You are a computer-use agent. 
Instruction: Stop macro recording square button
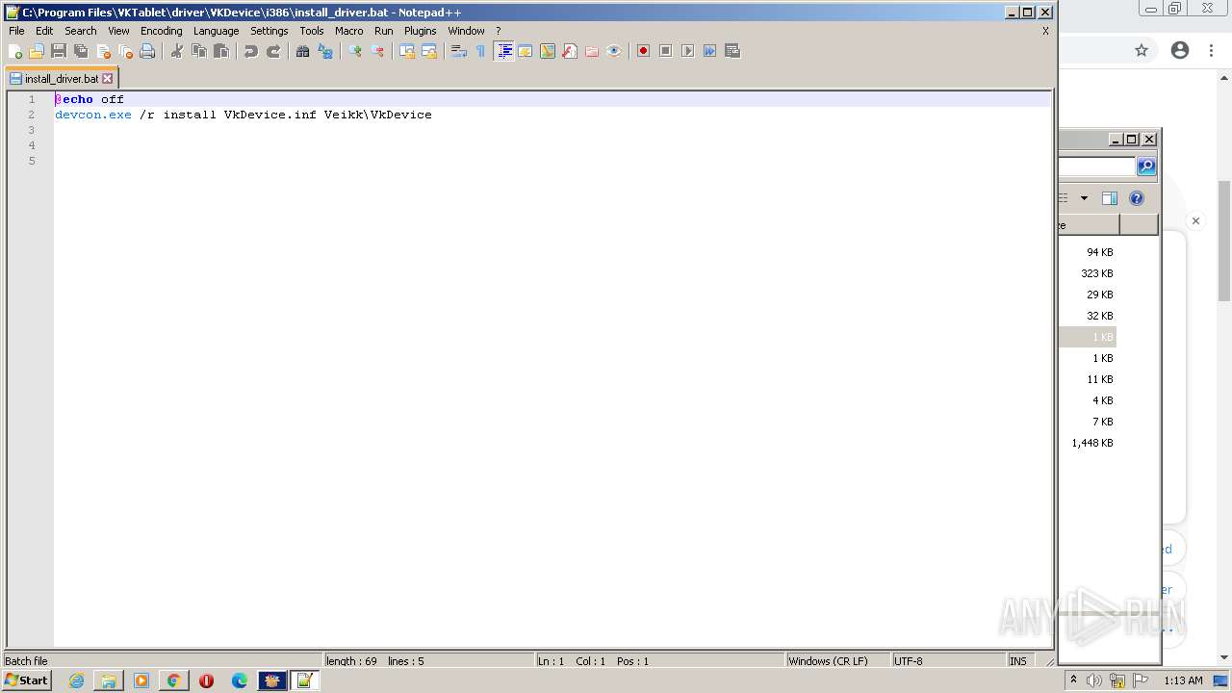(665, 51)
